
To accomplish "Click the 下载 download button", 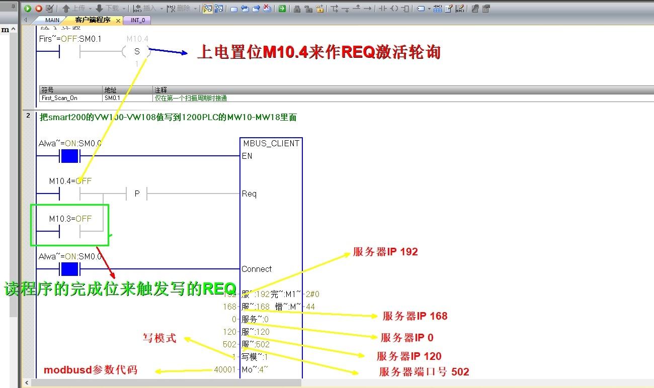I will coord(107,9).
